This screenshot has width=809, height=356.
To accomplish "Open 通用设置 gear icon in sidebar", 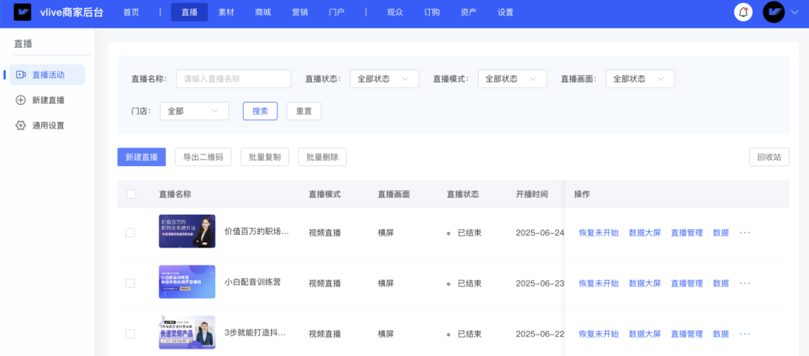I will point(21,126).
